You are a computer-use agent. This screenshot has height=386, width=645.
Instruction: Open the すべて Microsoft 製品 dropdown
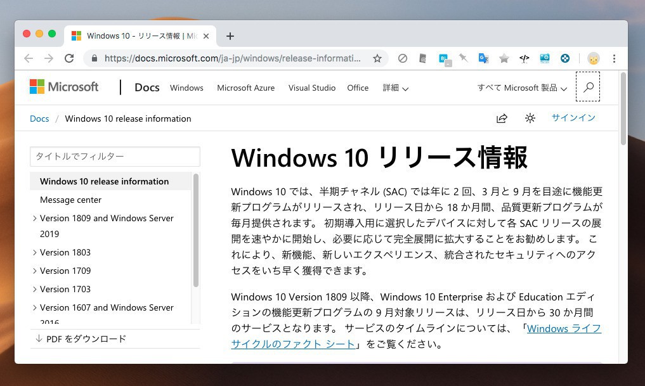521,88
